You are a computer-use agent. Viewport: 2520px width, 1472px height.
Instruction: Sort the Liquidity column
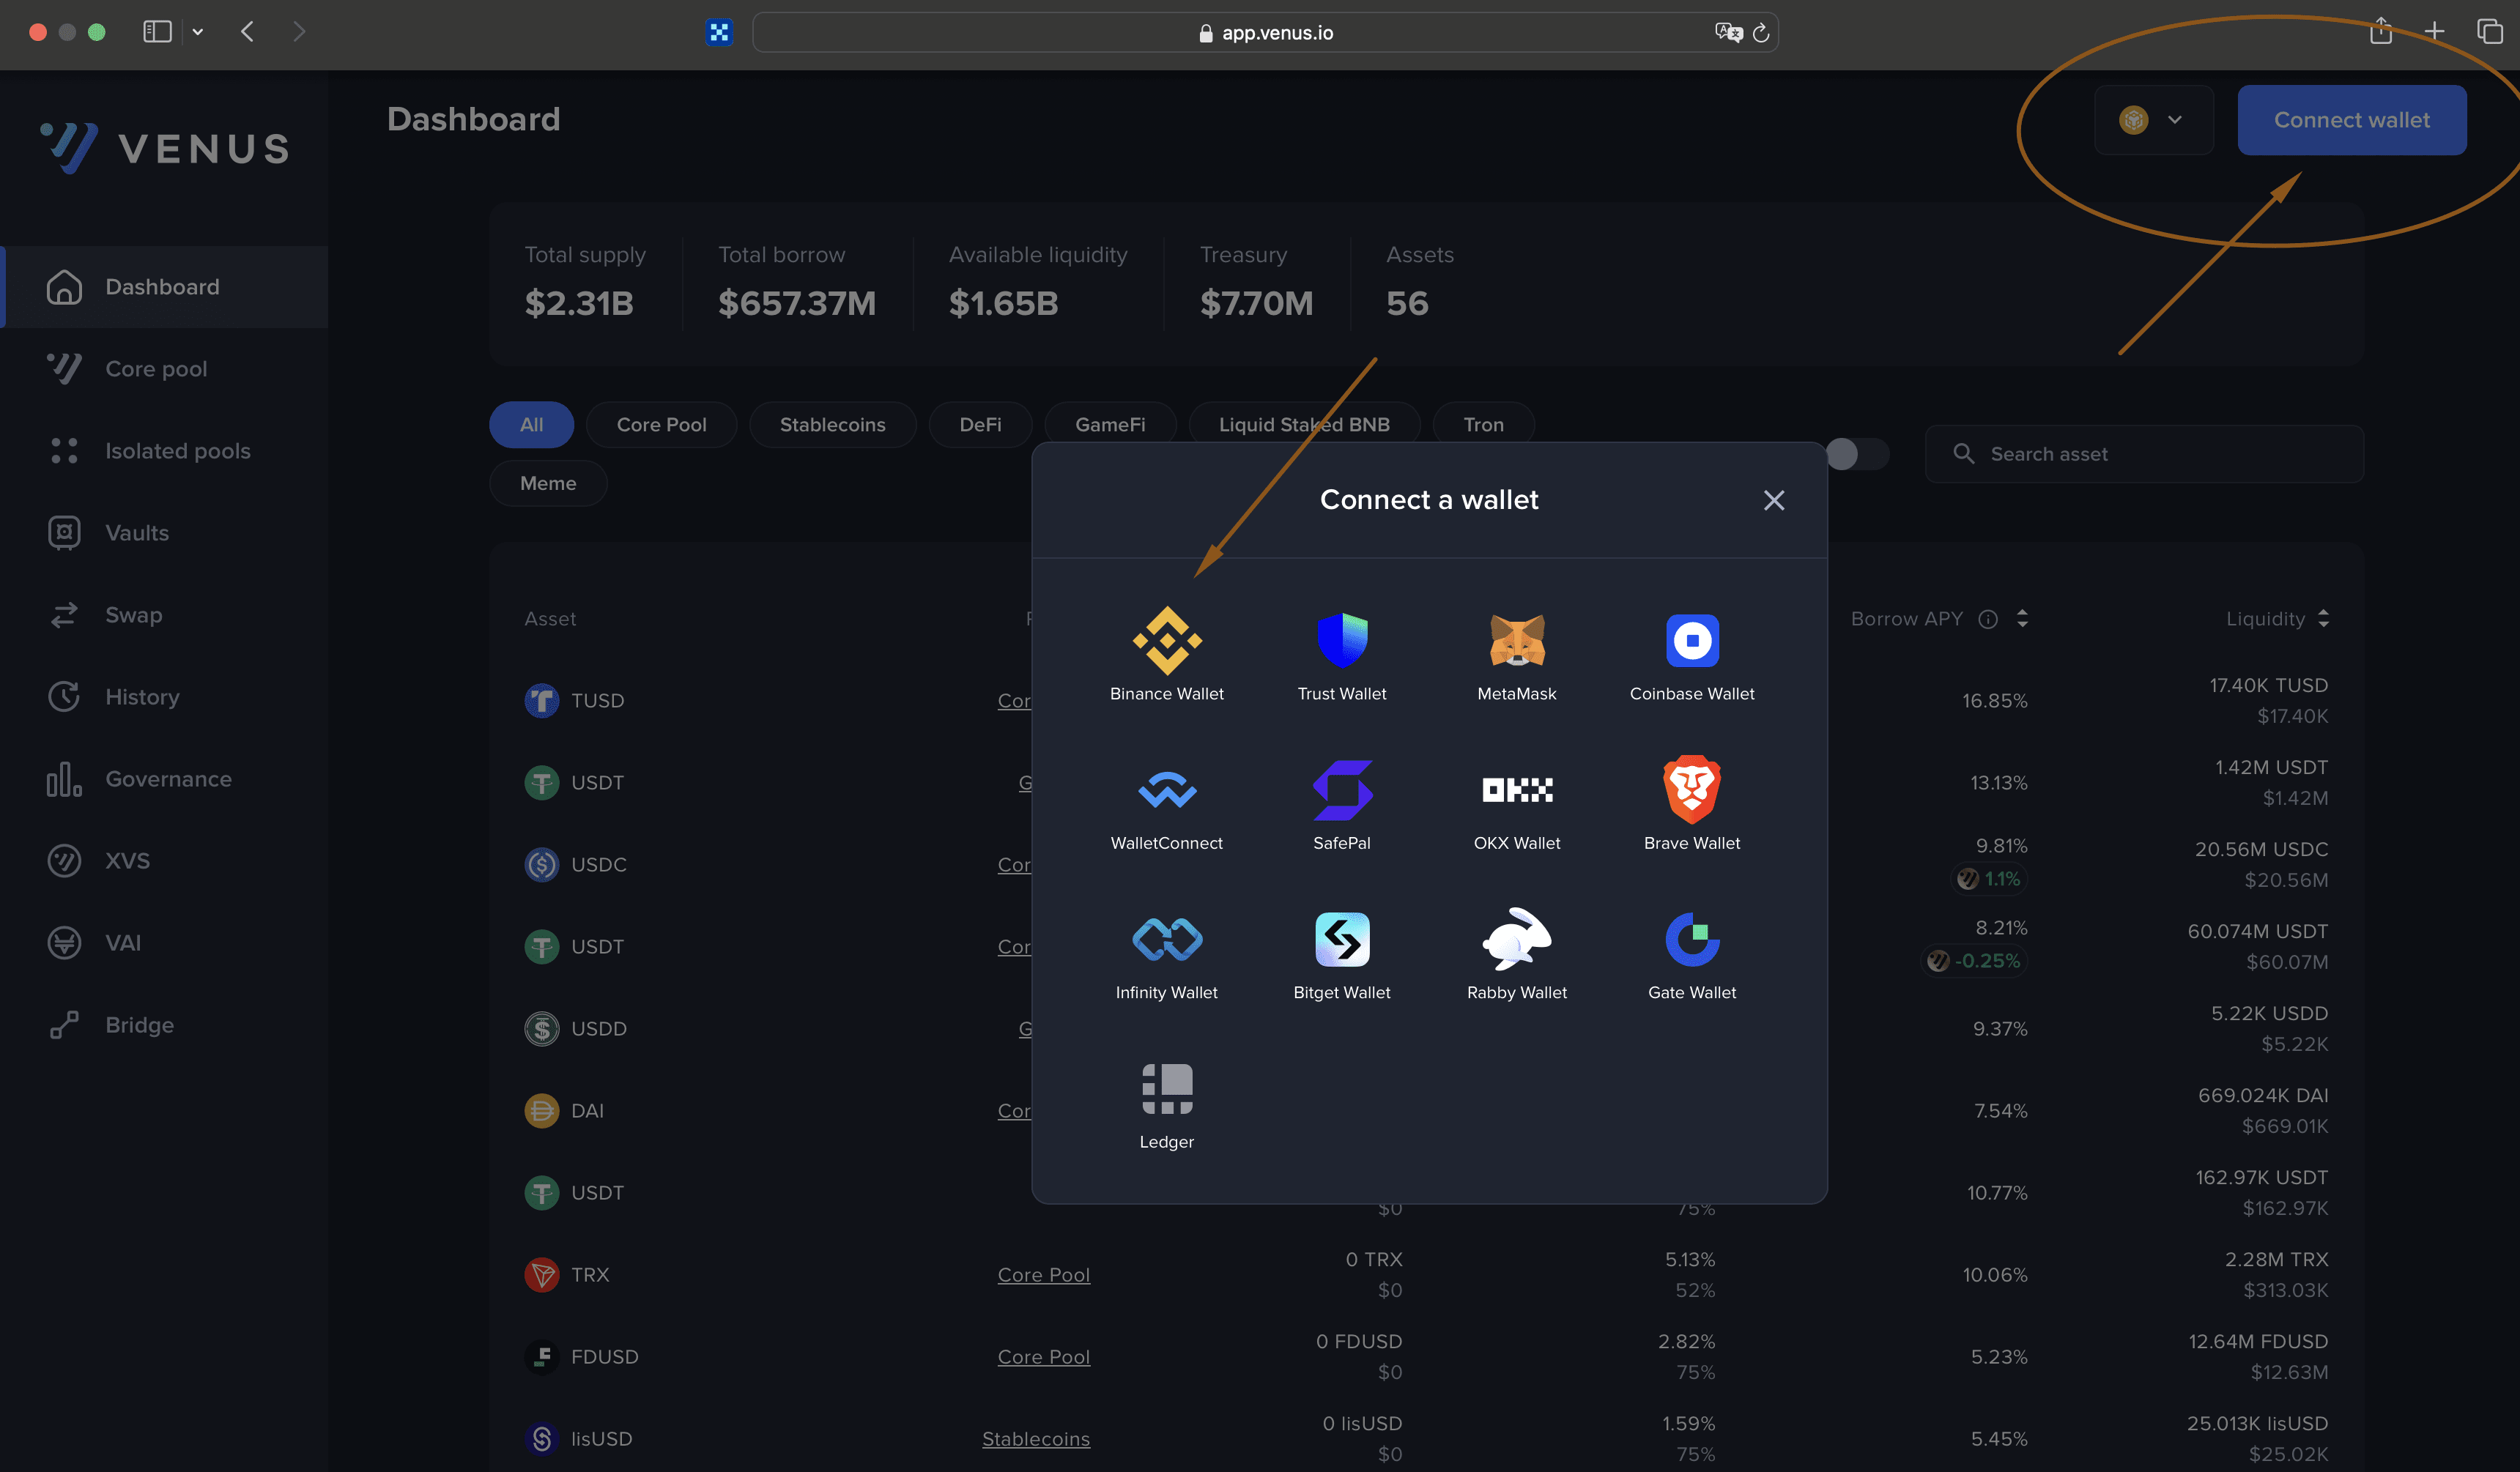(2322, 619)
